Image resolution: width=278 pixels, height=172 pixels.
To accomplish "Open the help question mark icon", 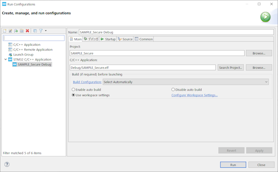I will 7,165.
